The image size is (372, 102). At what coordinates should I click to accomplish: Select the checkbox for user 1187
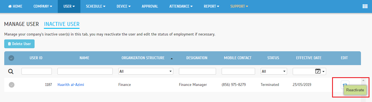coord(12,85)
